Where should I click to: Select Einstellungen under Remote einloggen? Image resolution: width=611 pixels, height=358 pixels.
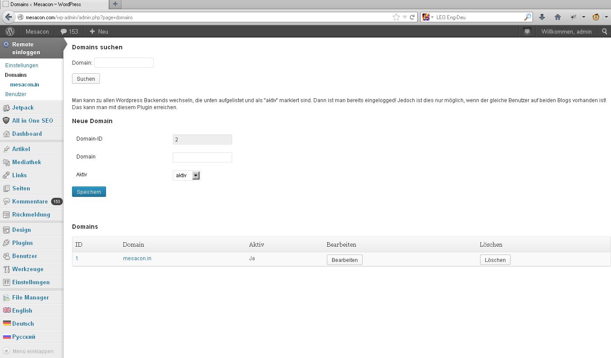coord(22,65)
